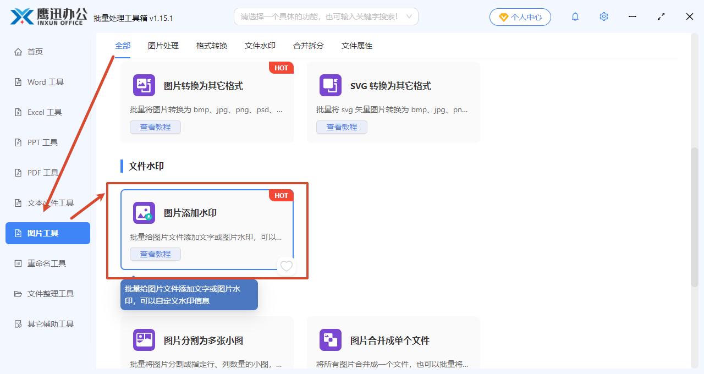Viewport: 704px width, 374px height.
Task: Click the 图片转换为其它格式 title
Action: [204, 86]
